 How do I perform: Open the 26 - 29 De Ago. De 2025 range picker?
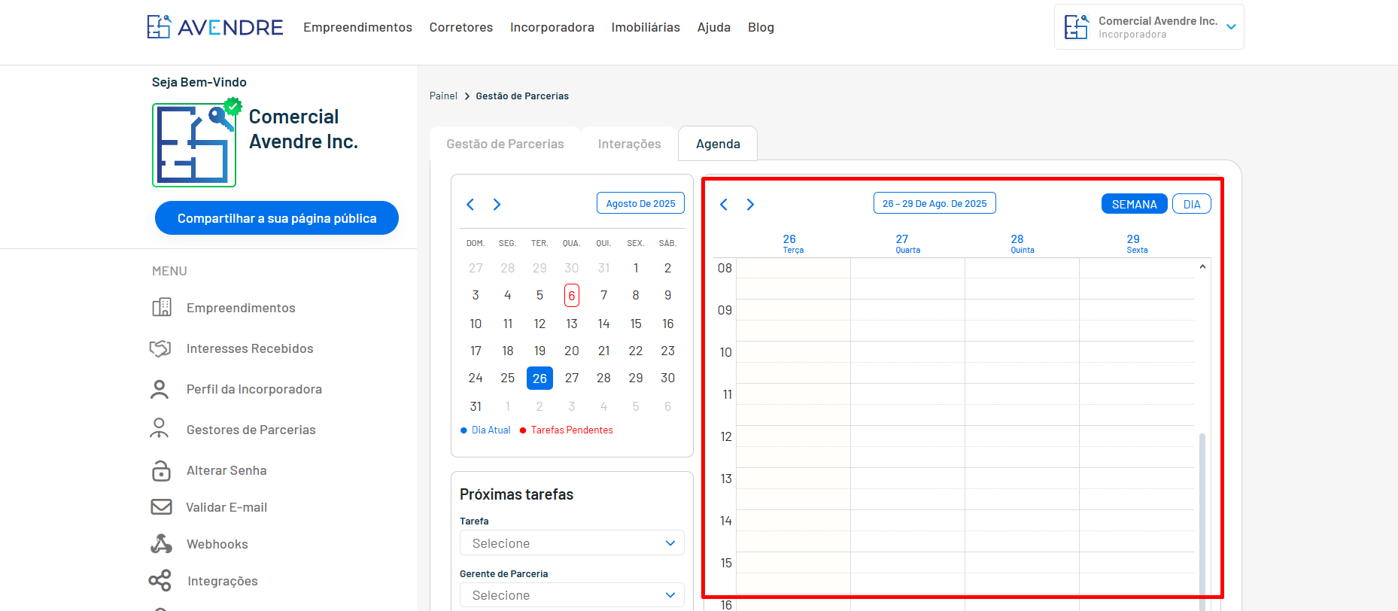(x=935, y=203)
